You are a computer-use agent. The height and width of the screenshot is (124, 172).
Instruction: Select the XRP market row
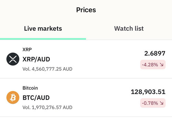click(x=86, y=59)
